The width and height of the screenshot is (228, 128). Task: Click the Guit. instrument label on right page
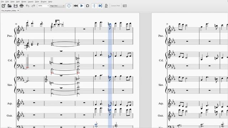[x=161, y=116]
